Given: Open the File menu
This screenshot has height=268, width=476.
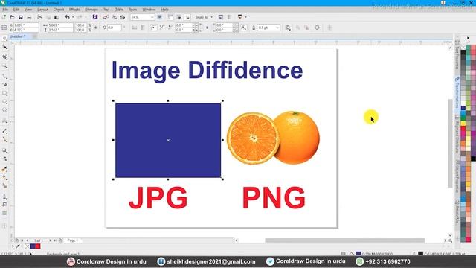Looking at the screenshot, I should [x=5, y=10].
